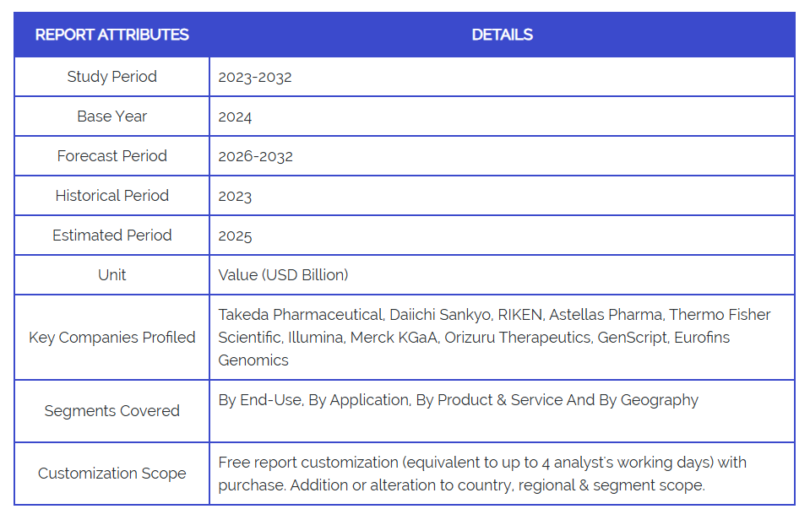Click the 2026-2032 forecast period value
810x509 pixels.
tap(255, 156)
